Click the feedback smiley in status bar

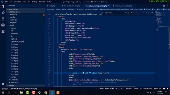164,89
